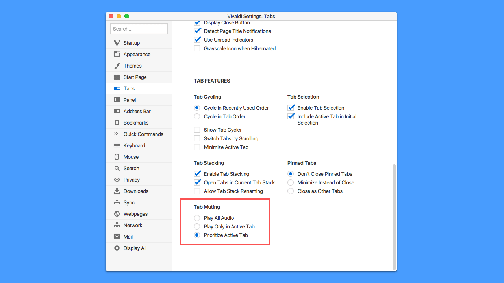Click the Address Bar icon
This screenshot has width=504, height=283.
click(117, 111)
